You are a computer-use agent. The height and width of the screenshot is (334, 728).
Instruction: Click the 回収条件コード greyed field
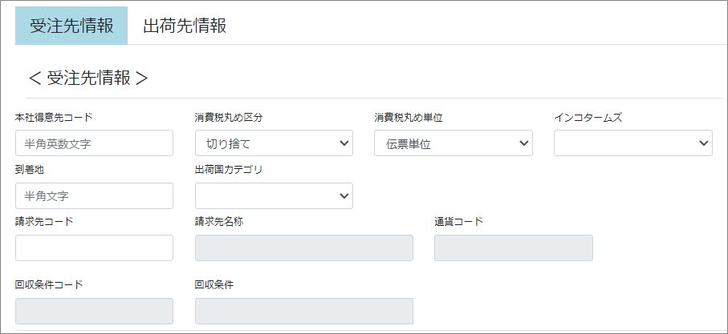pyautogui.click(x=94, y=311)
